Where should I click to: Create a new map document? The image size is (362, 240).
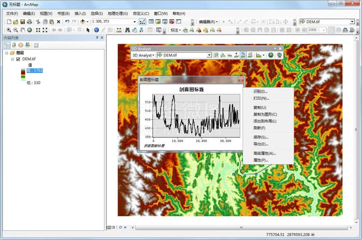(x=9, y=22)
